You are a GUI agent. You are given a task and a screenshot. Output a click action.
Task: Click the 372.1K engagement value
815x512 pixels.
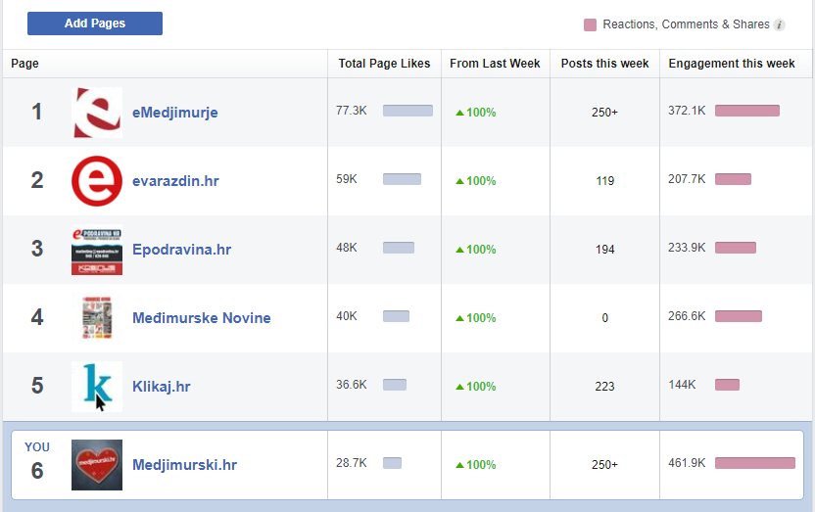point(687,111)
